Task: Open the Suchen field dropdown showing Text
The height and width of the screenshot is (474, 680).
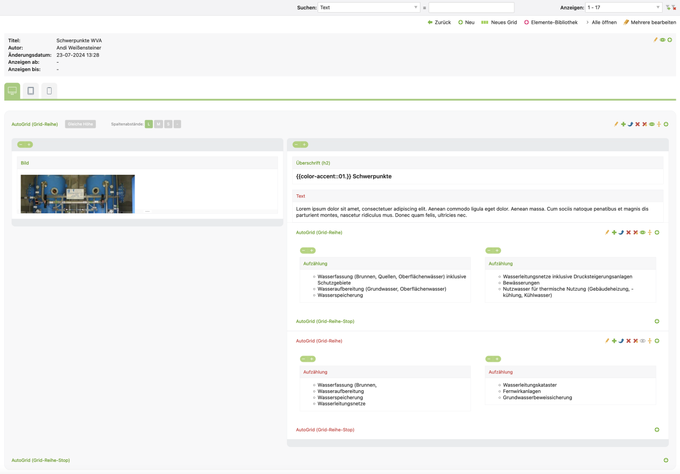Action: click(x=369, y=7)
